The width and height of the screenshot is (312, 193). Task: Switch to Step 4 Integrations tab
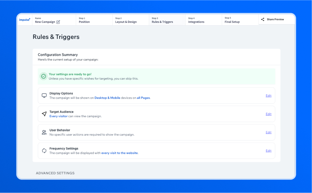pyautogui.click(x=203, y=20)
